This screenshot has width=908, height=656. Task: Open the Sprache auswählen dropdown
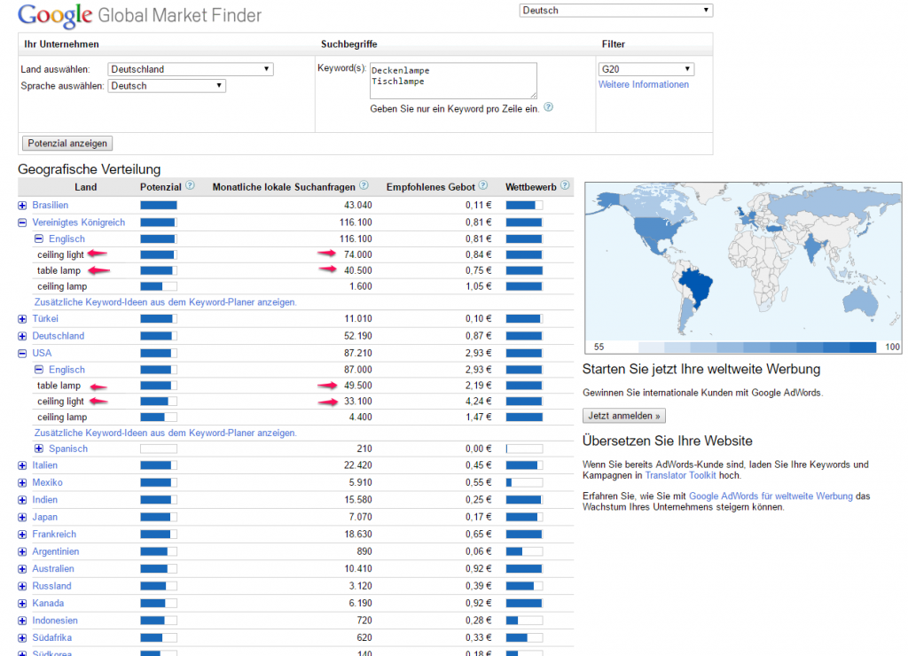pos(166,86)
